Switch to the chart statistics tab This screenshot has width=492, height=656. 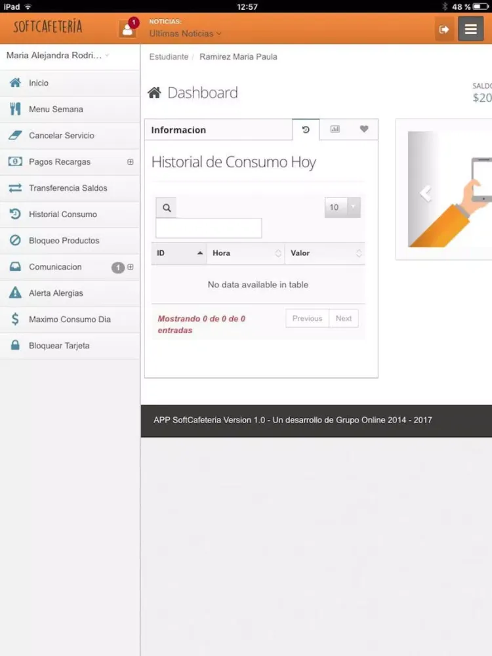[335, 130]
